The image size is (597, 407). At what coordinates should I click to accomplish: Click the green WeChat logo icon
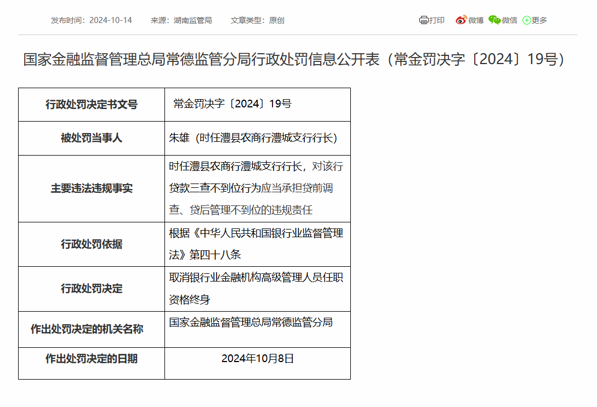click(x=494, y=20)
